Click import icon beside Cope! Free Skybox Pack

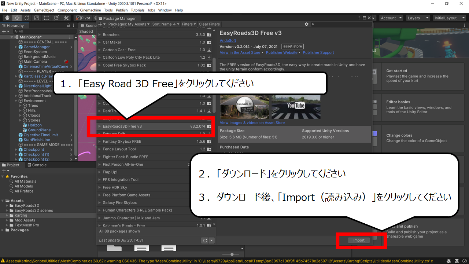[x=209, y=65]
